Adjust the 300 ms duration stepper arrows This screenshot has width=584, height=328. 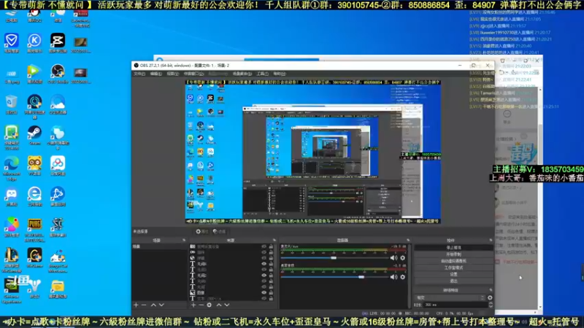click(490, 305)
